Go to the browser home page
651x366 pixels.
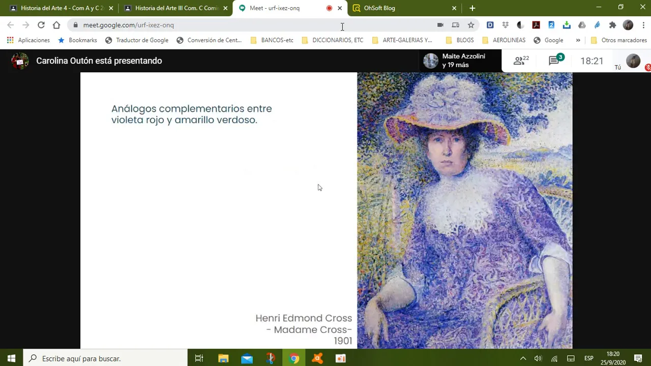56,25
